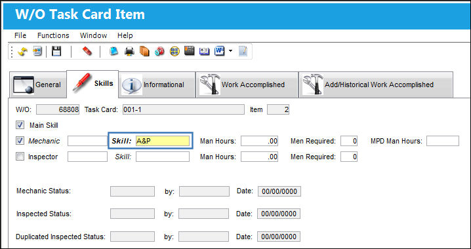471x249 pixels.
Task: Click the yellow arrows refresh toolbar icon
Action: pos(23,52)
